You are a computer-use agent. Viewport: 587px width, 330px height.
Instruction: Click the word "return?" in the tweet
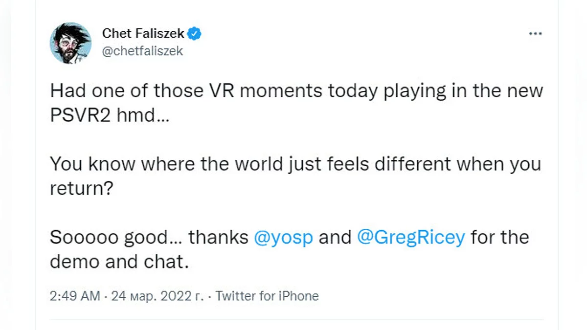82,189
